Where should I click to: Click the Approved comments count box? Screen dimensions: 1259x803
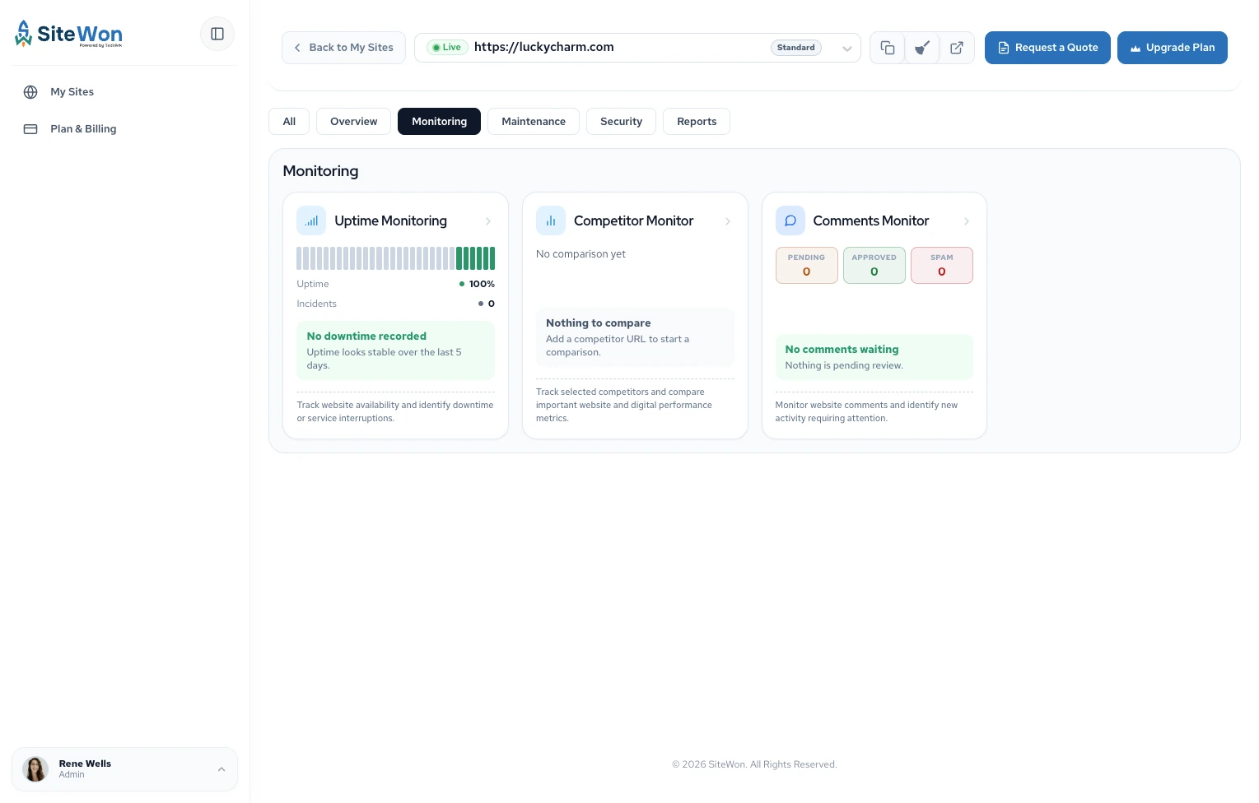click(874, 266)
